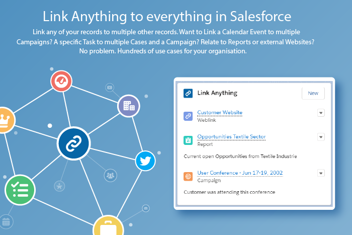Open the User Conference row dropdown menu
Screen dimensions: 352x235
pos(321,173)
